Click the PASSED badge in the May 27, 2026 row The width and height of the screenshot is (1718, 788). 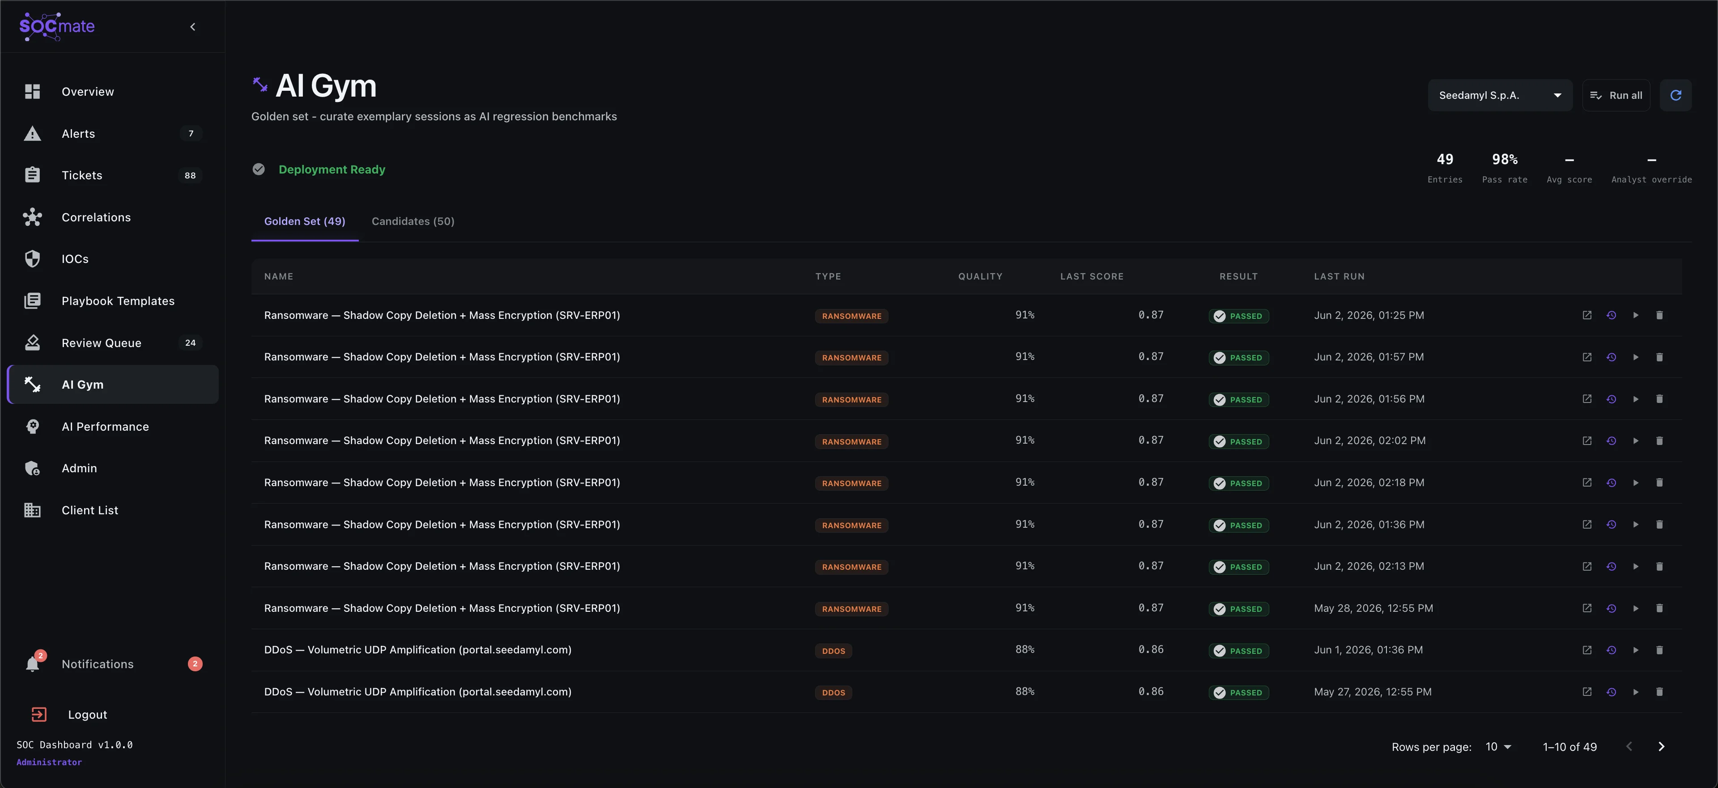pos(1238,693)
